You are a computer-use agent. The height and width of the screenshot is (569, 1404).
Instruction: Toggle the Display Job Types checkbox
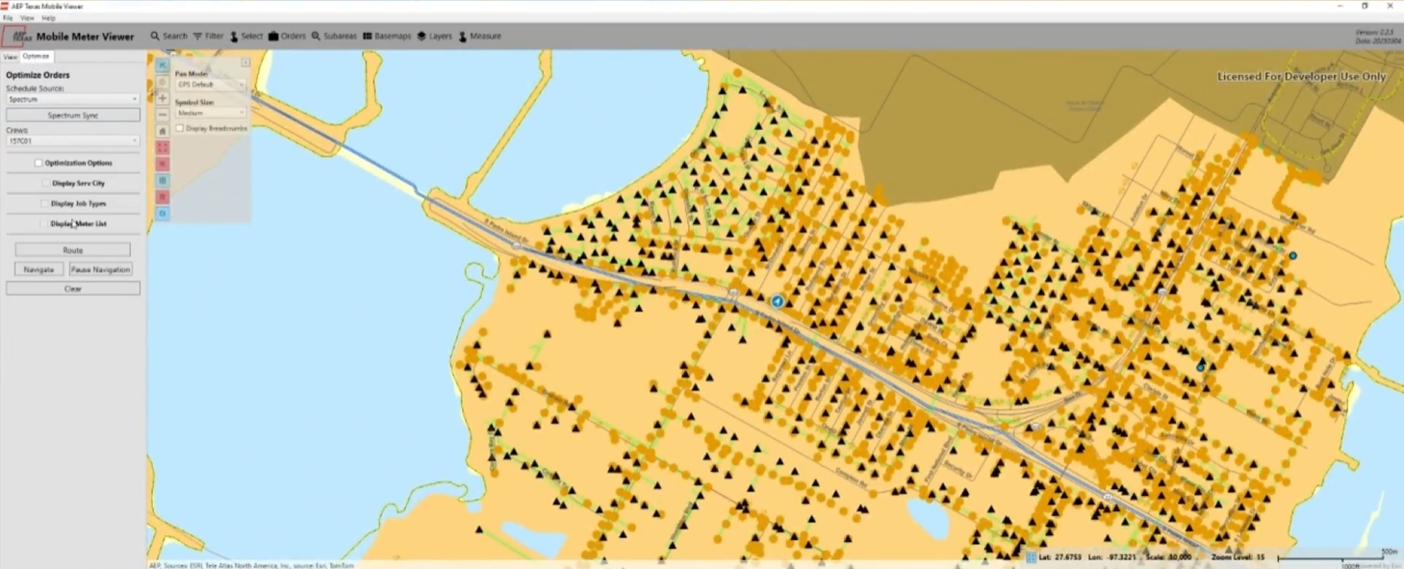point(44,203)
